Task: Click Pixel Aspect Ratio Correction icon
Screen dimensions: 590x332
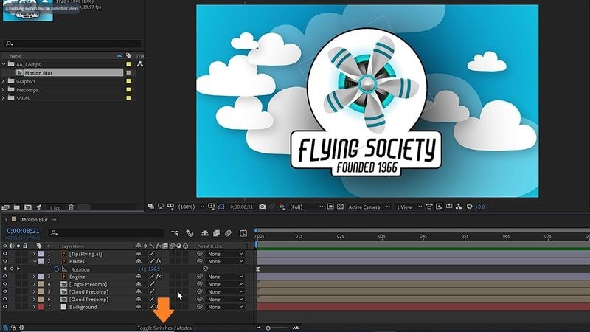Action: (429, 207)
